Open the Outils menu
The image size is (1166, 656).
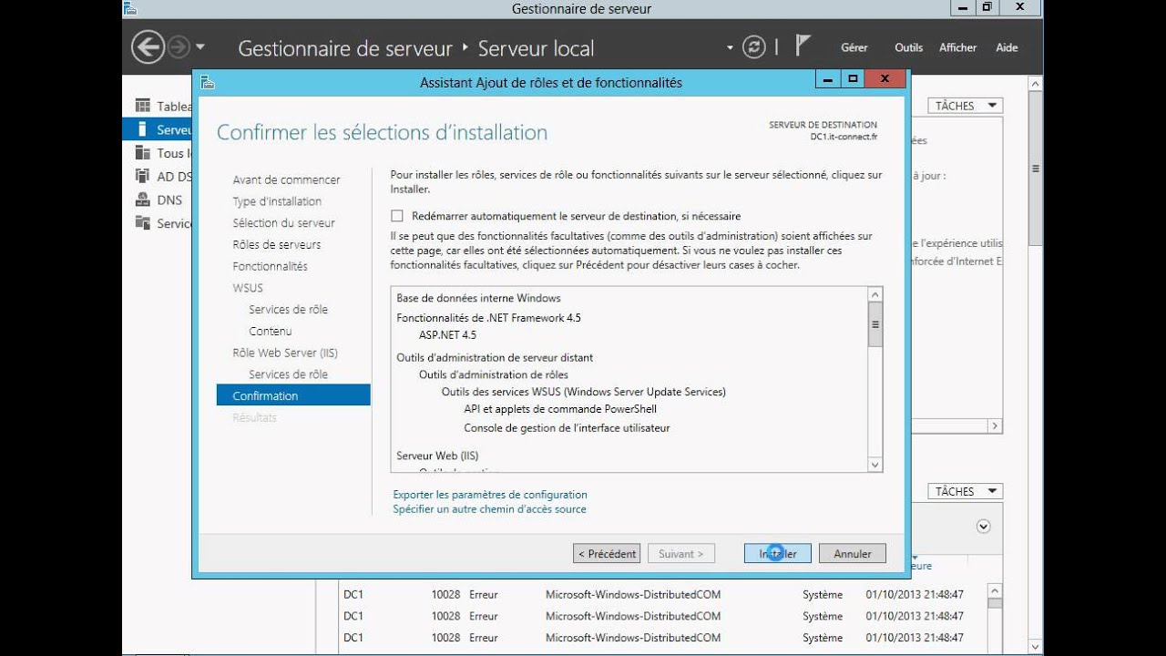click(x=908, y=47)
